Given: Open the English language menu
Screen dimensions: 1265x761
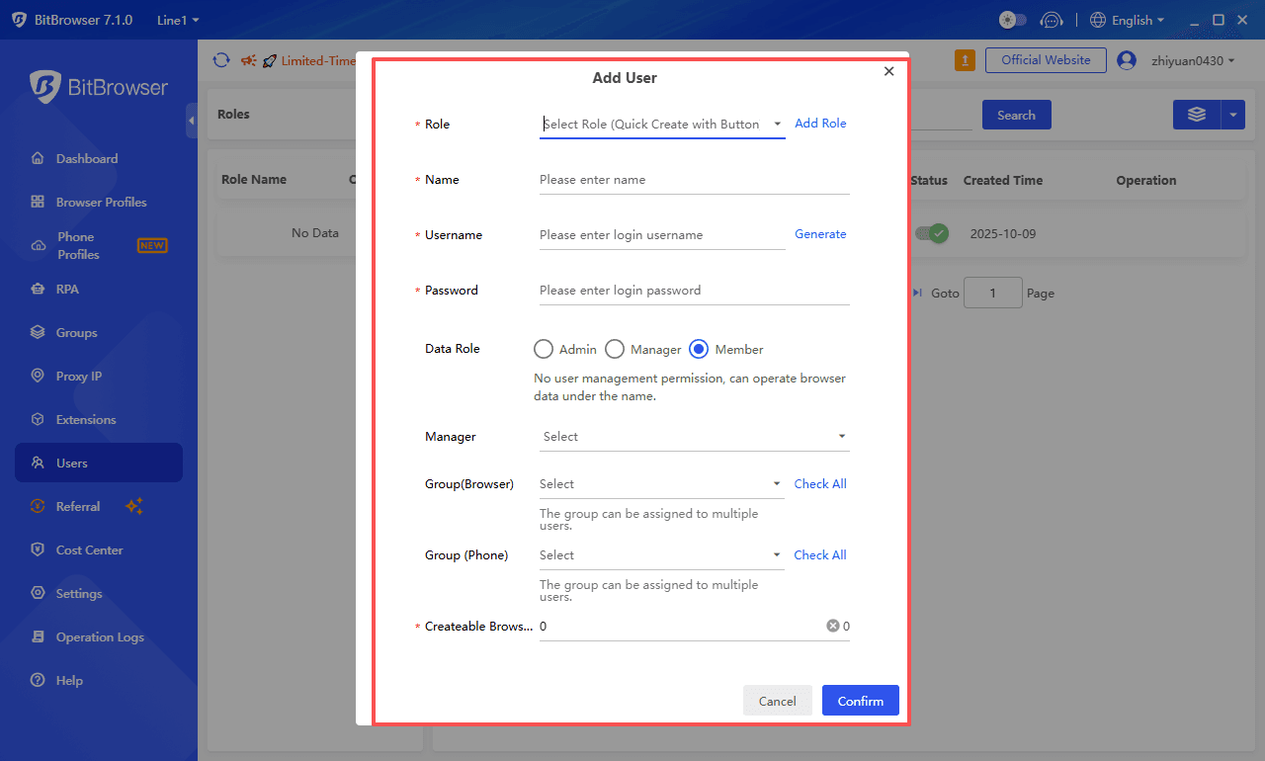Looking at the screenshot, I should 1127,19.
